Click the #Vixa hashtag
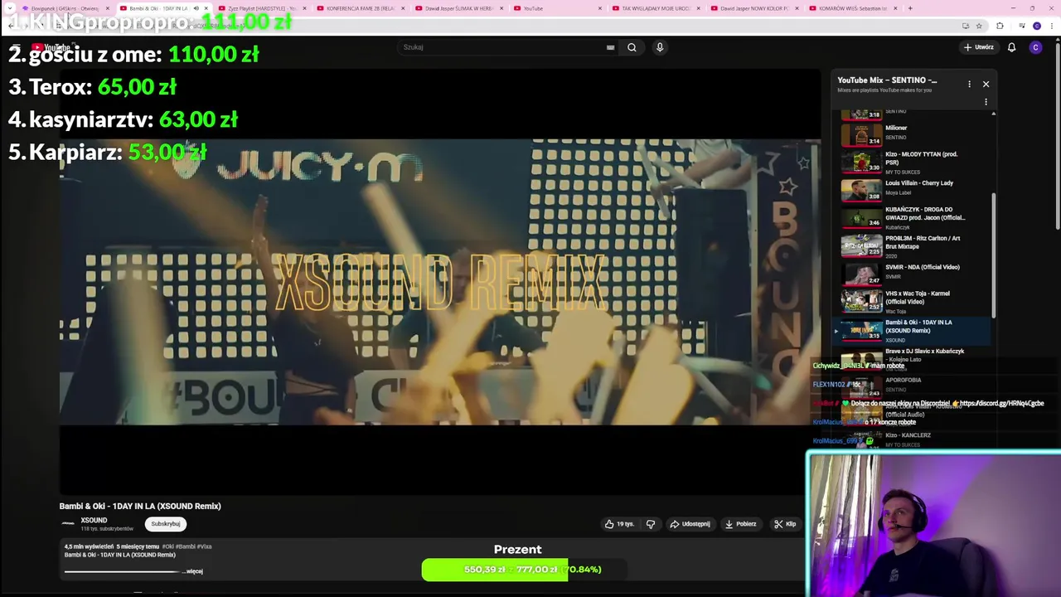Image resolution: width=1061 pixels, height=597 pixels. point(203,546)
